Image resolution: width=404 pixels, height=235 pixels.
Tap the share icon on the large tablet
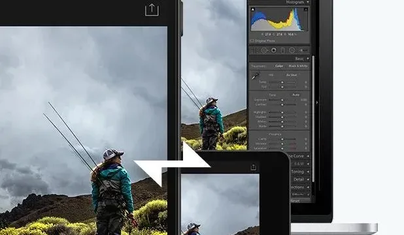(x=152, y=10)
